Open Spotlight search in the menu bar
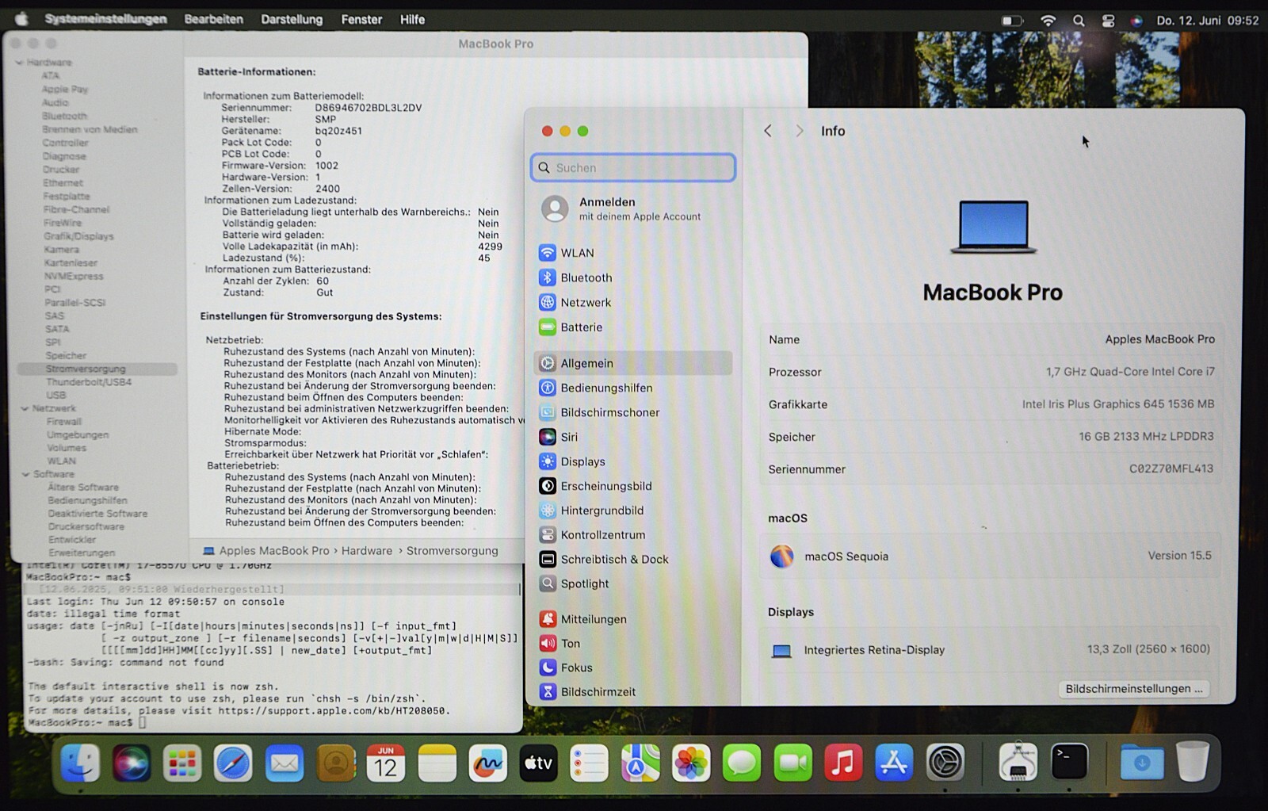This screenshot has width=1268, height=811. pos(1079,21)
